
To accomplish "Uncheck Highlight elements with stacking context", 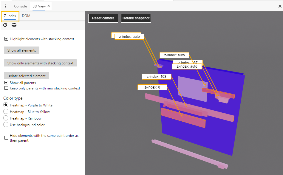I will click(6, 39).
